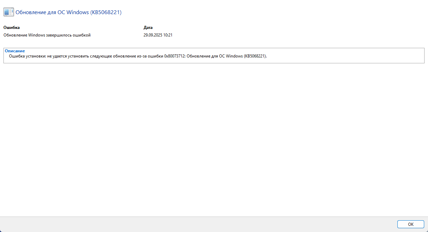Click the status text 'Обновление Windows завершилось ошибкой'

pyautogui.click(x=47, y=35)
